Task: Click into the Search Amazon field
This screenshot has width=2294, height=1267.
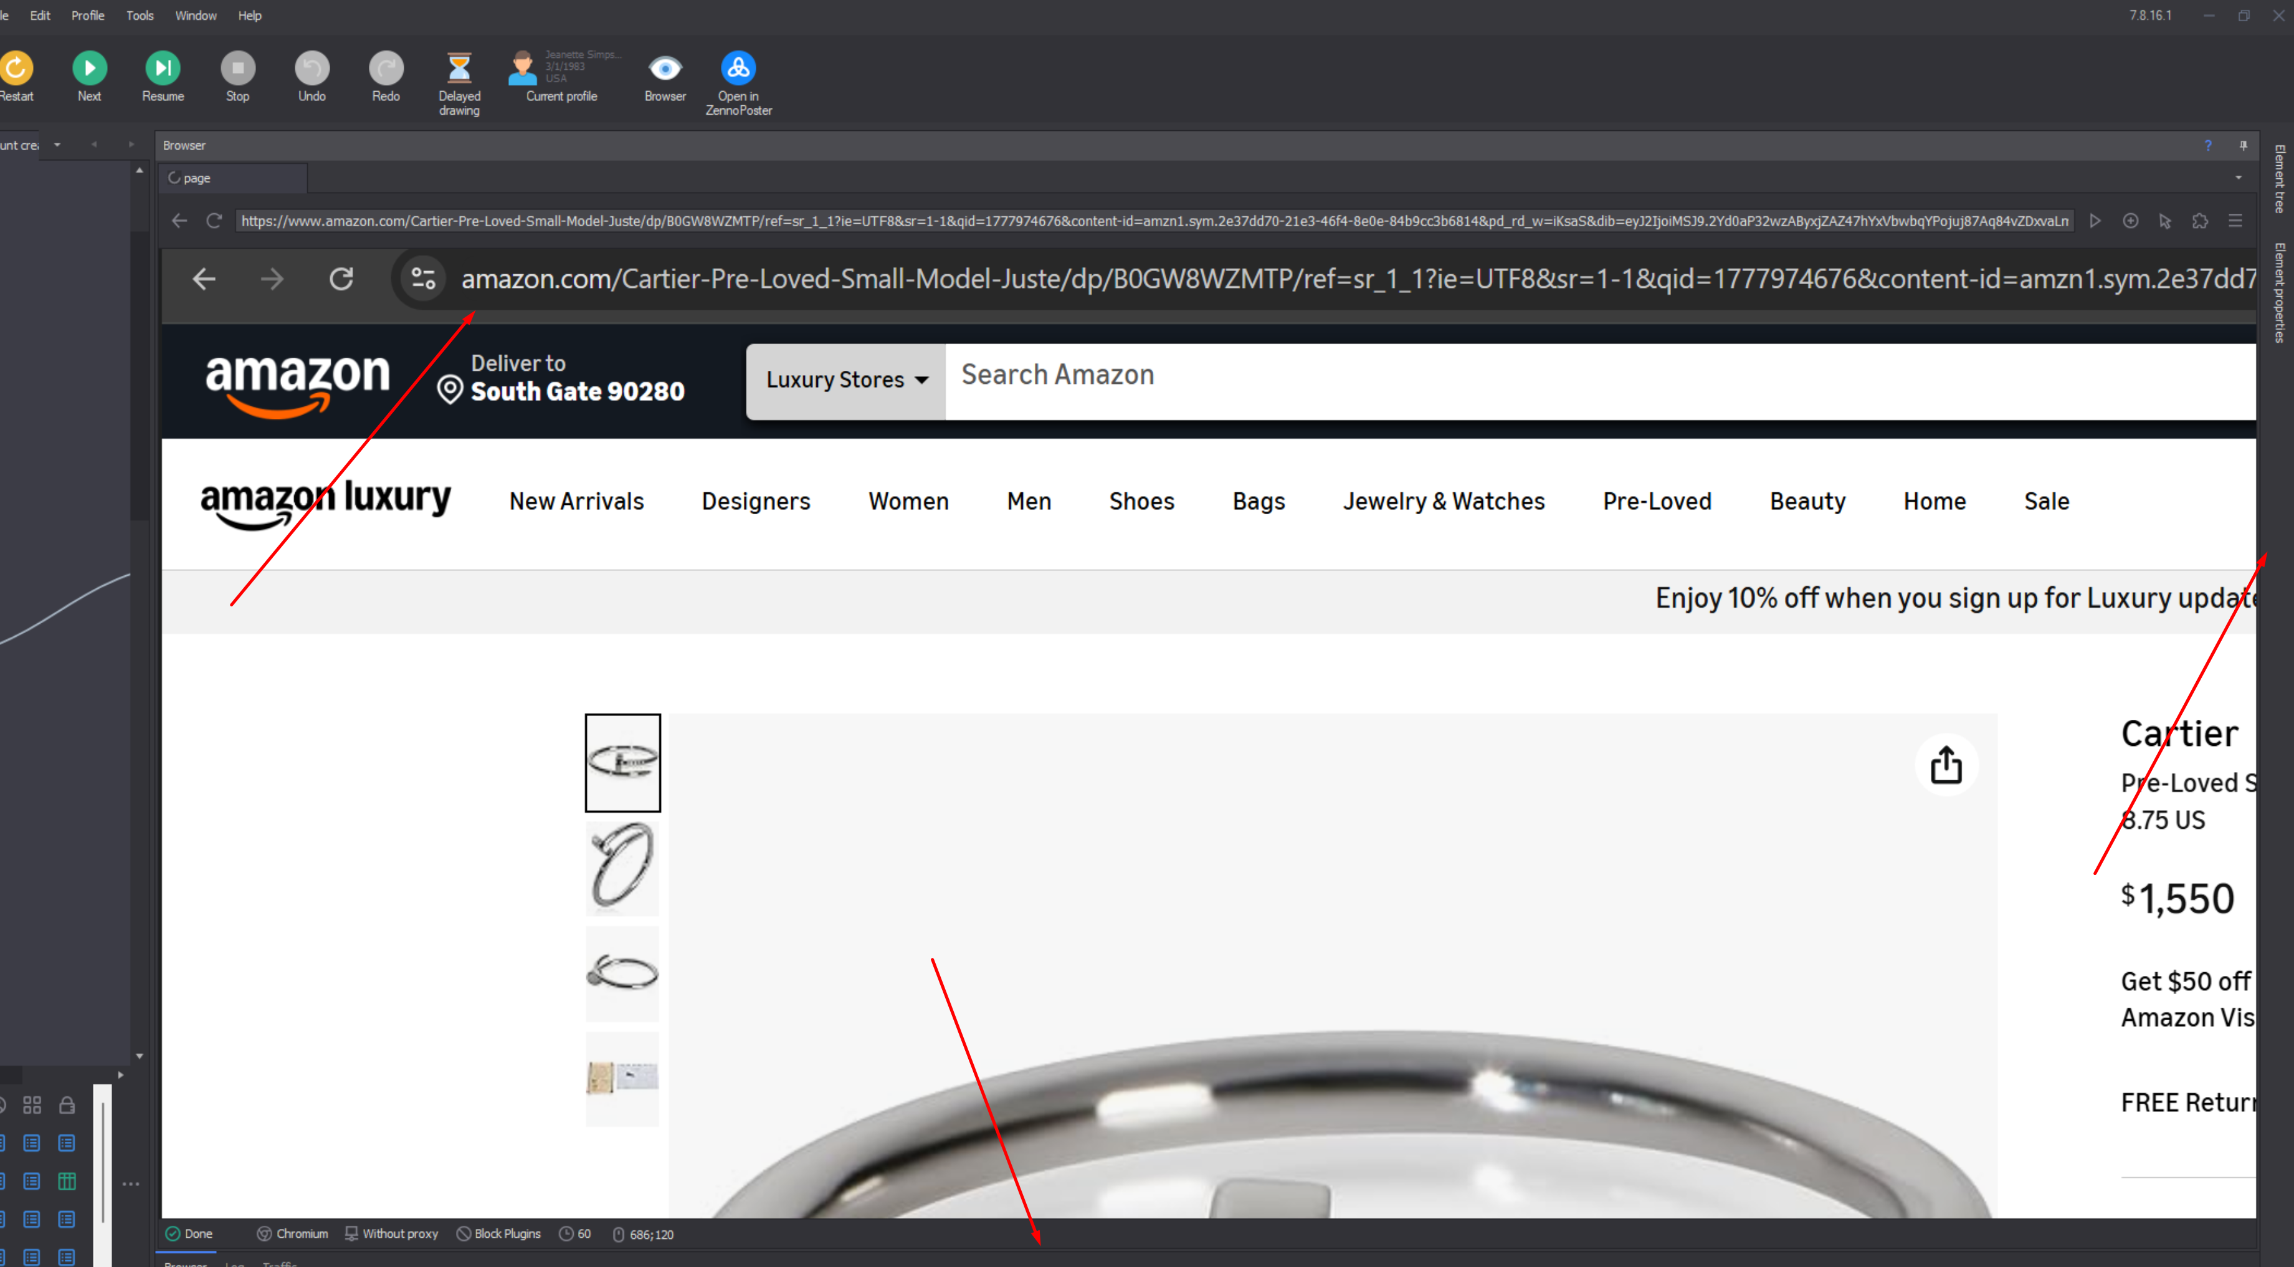Action: pos(1601,380)
